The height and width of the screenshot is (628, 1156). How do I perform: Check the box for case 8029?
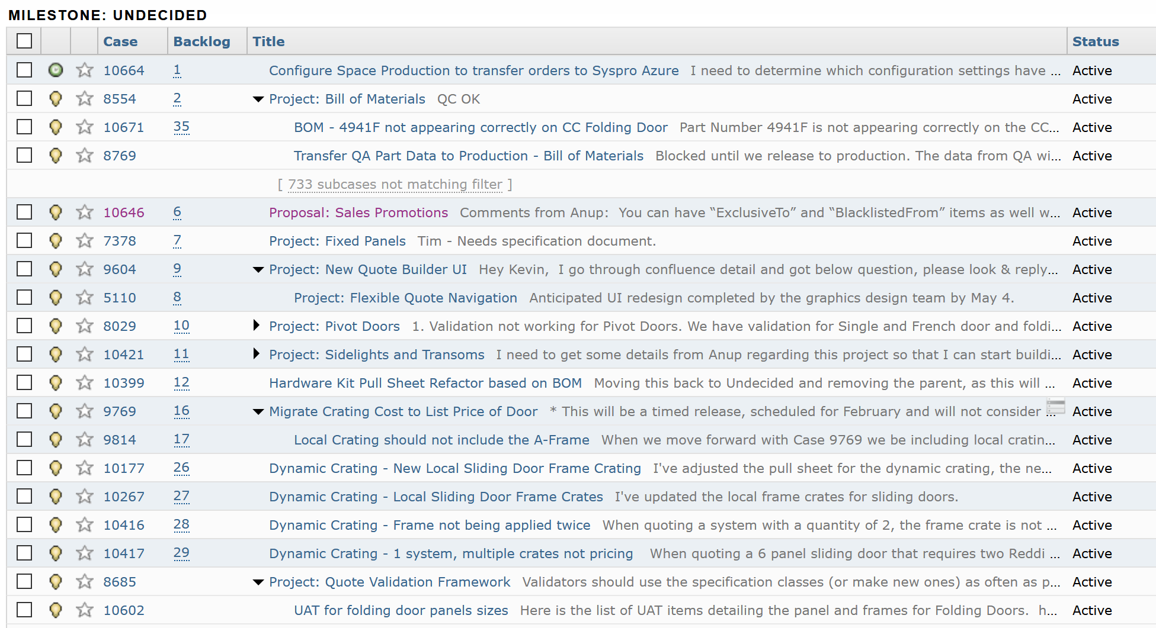(x=24, y=326)
